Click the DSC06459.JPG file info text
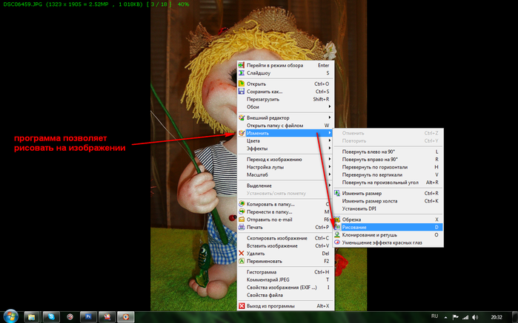The image size is (518, 323). [96, 4]
